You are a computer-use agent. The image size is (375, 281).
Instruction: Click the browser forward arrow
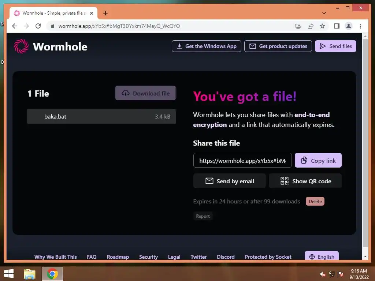(26, 26)
